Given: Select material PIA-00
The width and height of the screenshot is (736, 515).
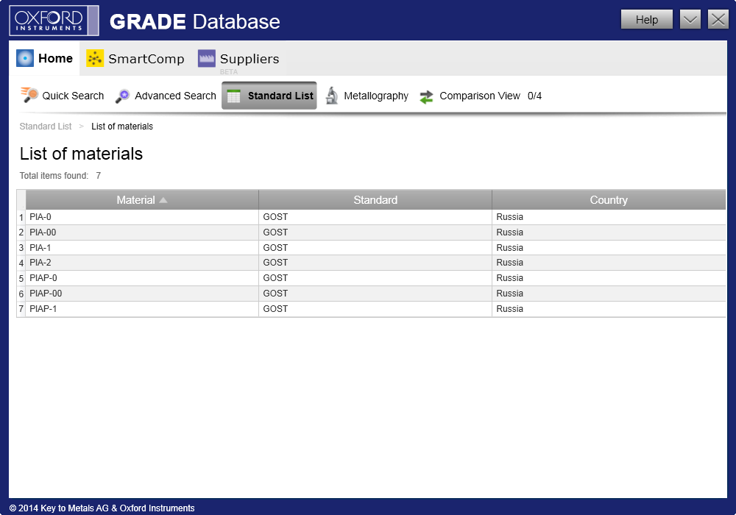Looking at the screenshot, I should point(43,232).
